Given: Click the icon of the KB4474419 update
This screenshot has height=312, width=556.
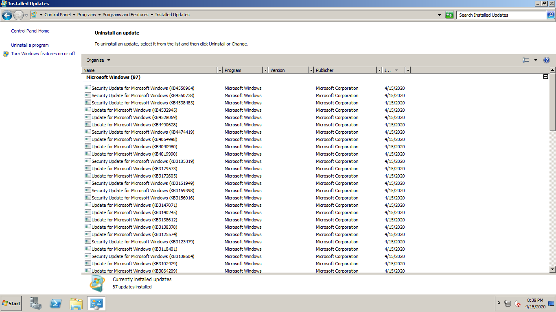Looking at the screenshot, I should 88,132.
